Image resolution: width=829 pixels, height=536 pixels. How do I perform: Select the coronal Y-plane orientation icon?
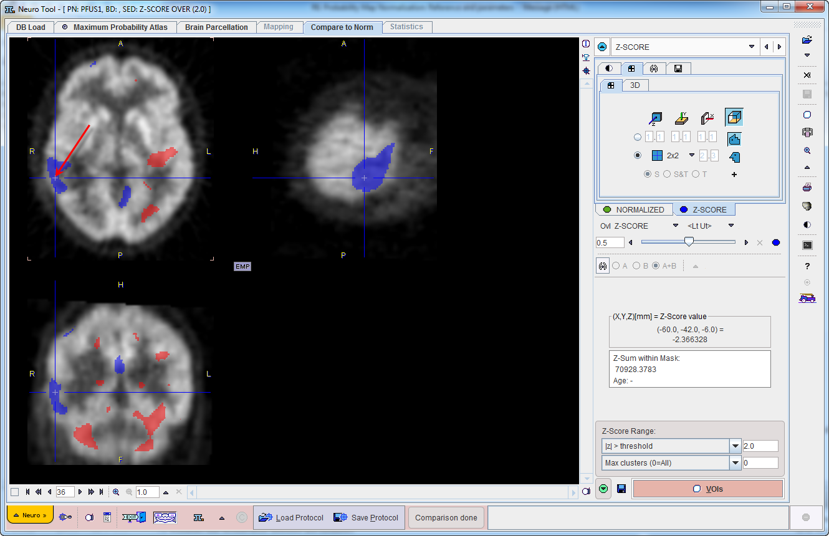681,118
